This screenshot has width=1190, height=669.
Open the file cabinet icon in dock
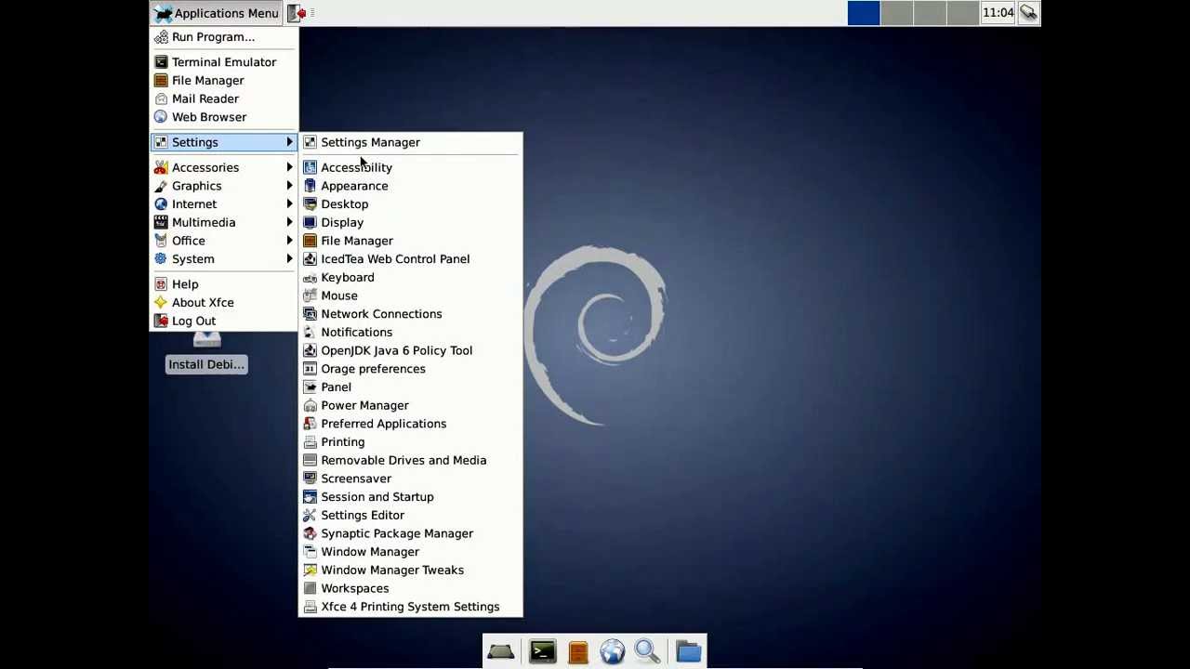[x=577, y=652]
